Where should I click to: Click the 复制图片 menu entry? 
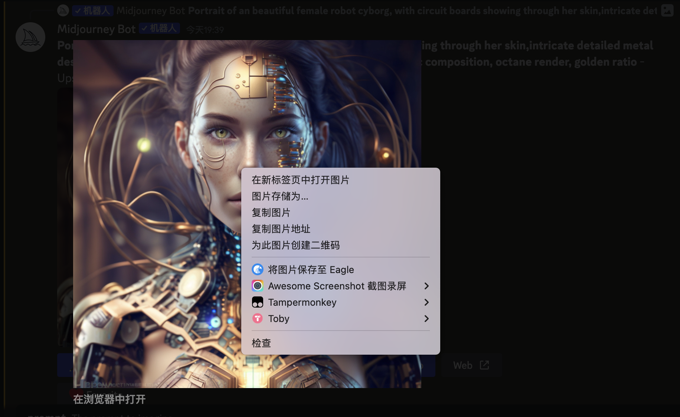[340, 213]
